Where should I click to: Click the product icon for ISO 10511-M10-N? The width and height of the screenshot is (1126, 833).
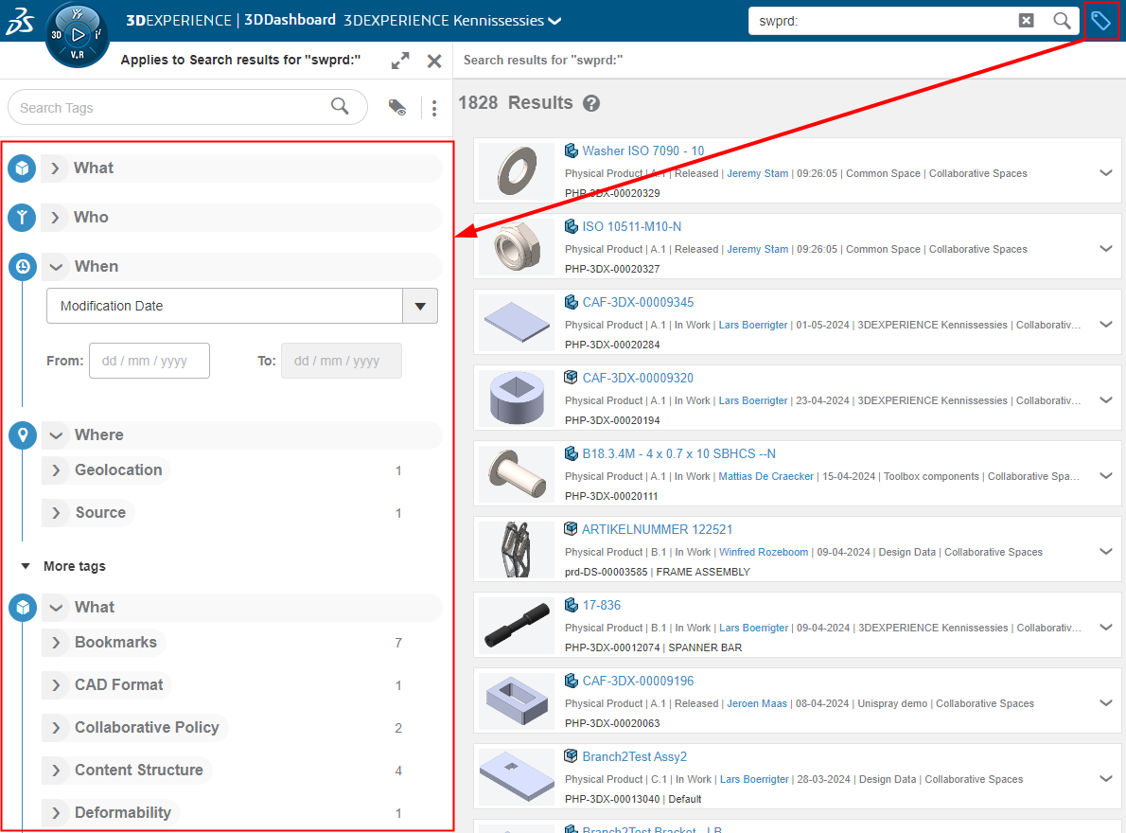572,226
